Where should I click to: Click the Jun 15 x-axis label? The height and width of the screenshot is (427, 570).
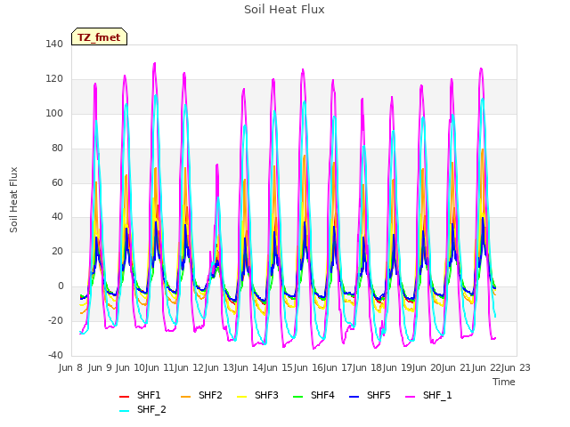click(x=280, y=367)
